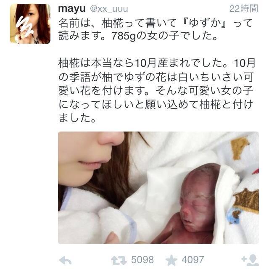View the retweet count 5098
269x274 pixels.
tap(142, 260)
